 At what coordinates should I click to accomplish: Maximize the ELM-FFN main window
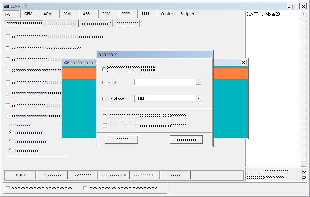296,6
